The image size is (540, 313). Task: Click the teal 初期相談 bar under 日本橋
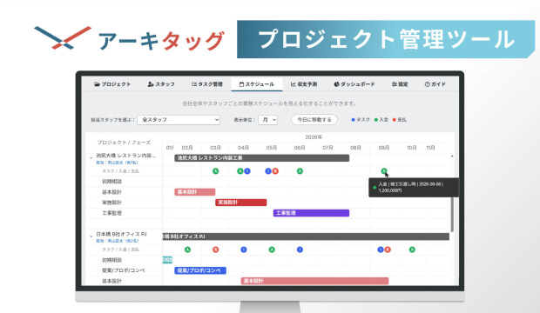tap(167, 260)
